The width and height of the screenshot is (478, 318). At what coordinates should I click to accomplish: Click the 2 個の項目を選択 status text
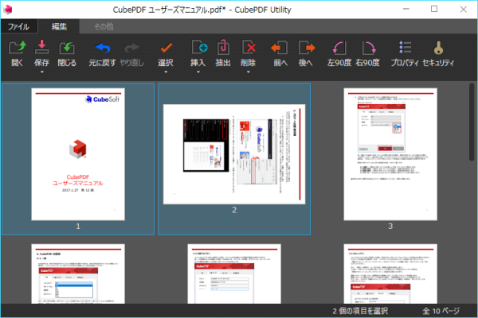coord(360,311)
